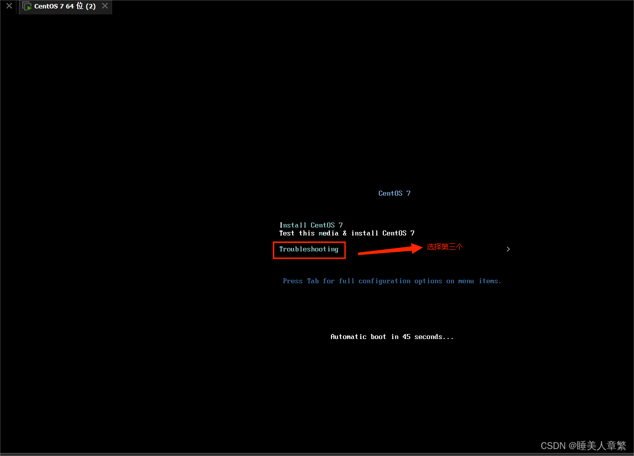Select the Troubleshooting boot entry
The width and height of the screenshot is (634, 456).
[309, 249]
